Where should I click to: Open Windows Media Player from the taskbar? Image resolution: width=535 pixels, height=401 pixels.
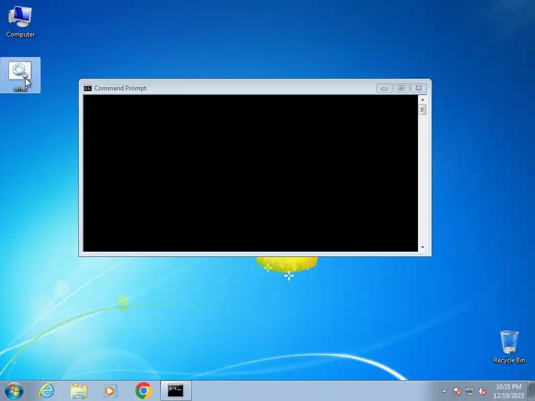[x=111, y=391]
